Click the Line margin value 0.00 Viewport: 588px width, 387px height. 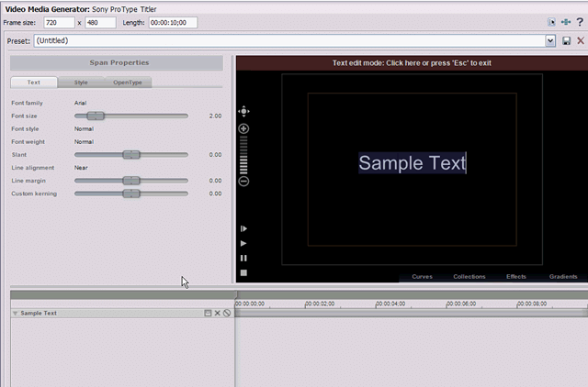tap(215, 181)
